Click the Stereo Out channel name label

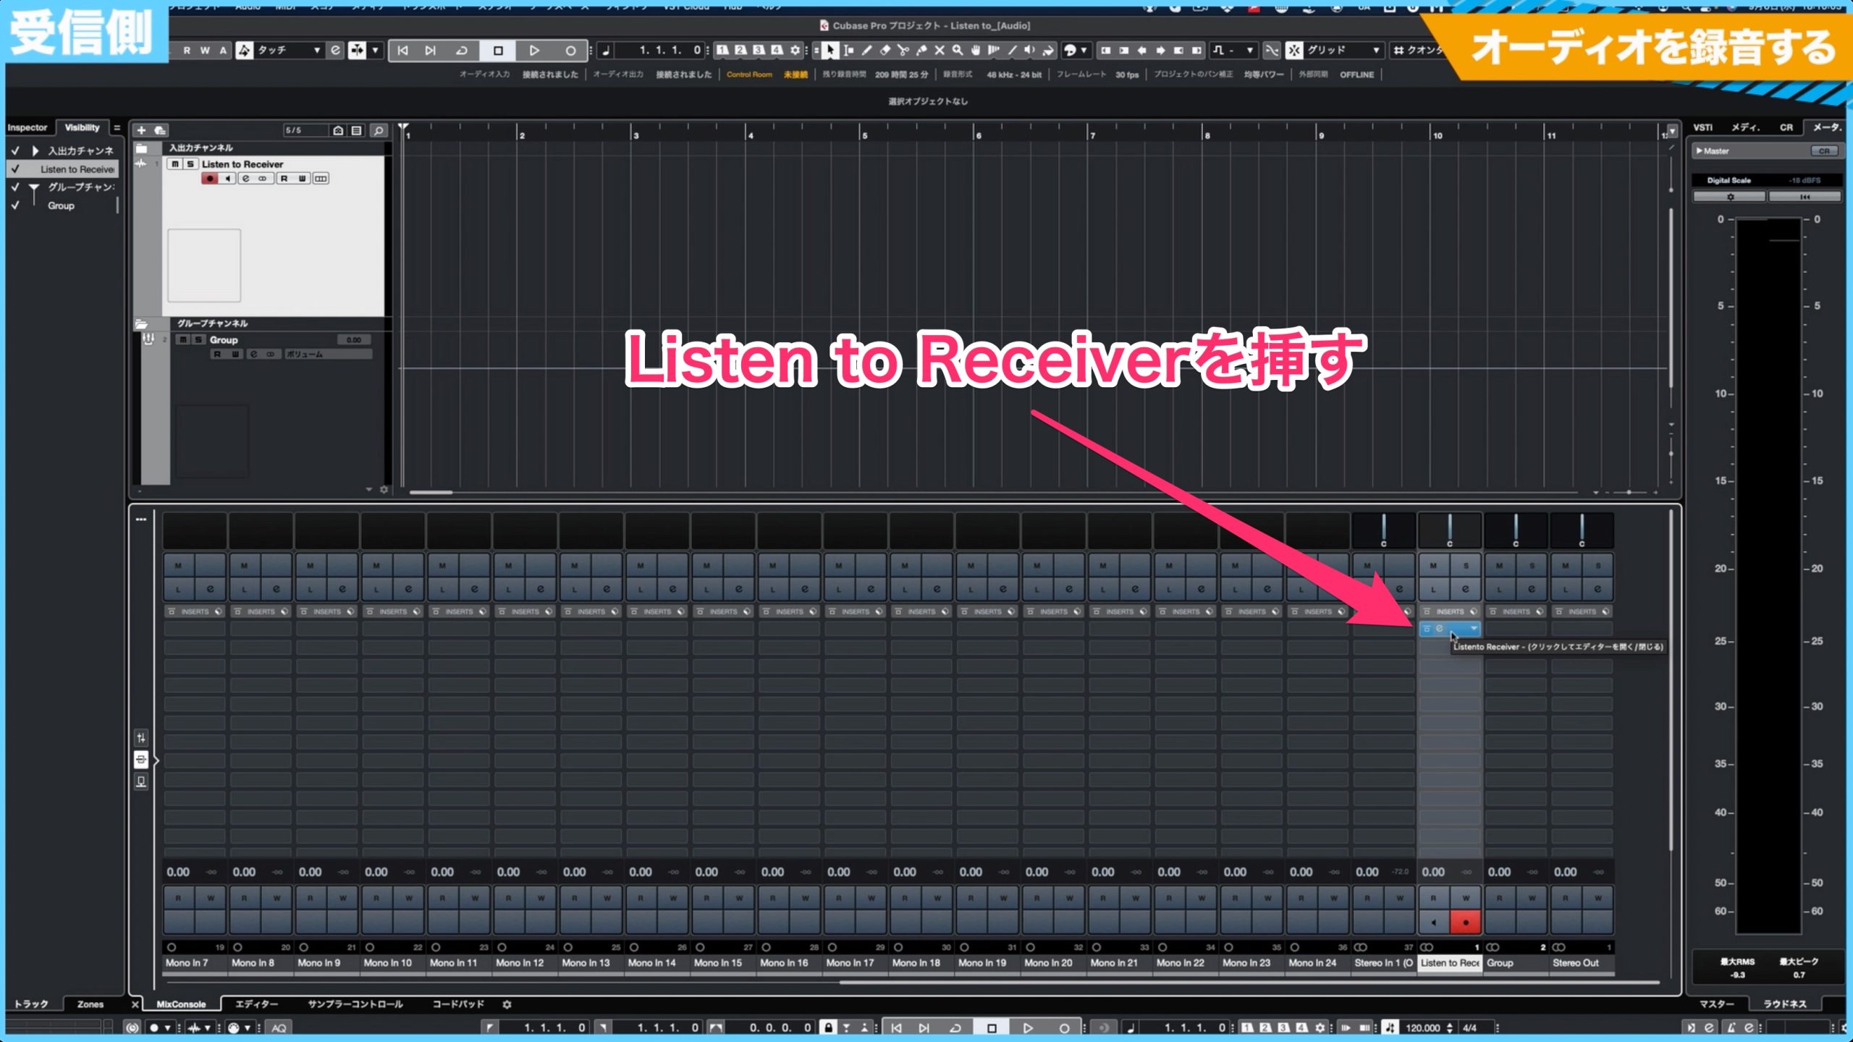click(x=1575, y=963)
